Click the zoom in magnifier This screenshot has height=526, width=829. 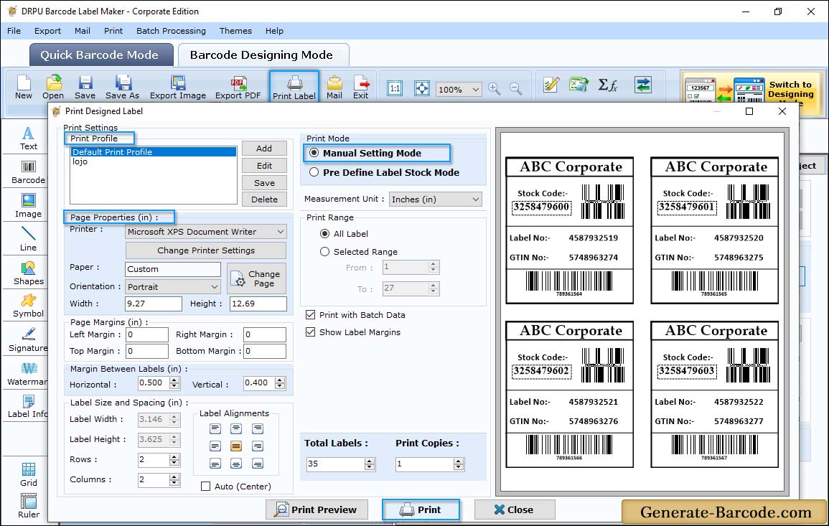pos(495,89)
